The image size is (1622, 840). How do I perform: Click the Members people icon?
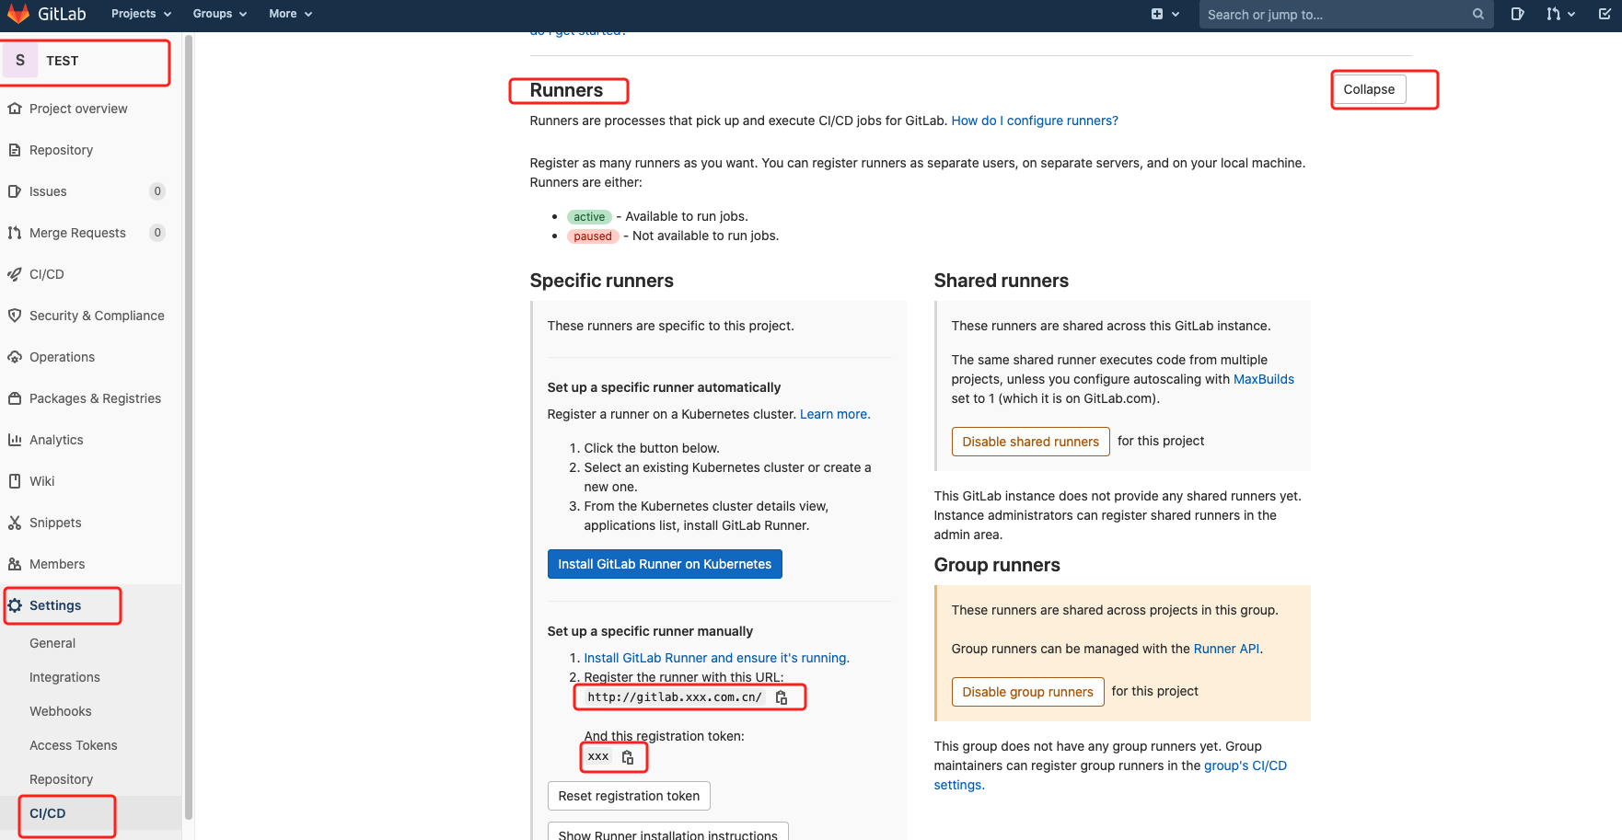click(x=15, y=564)
